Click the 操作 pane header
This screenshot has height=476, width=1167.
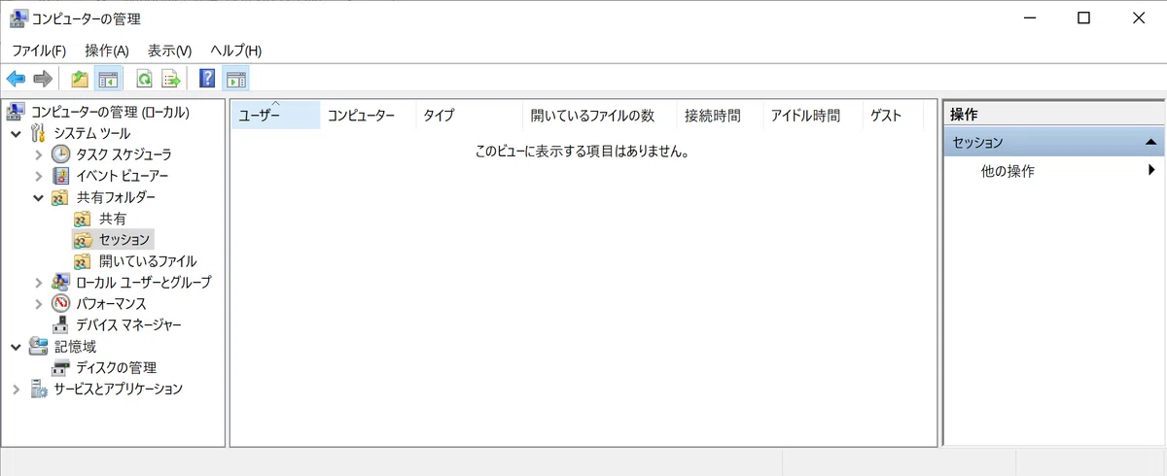[1054, 115]
